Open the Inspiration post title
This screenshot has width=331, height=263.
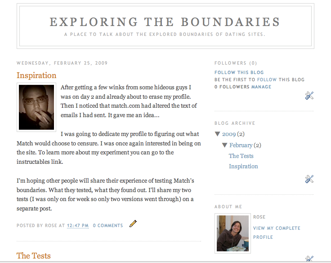point(36,75)
